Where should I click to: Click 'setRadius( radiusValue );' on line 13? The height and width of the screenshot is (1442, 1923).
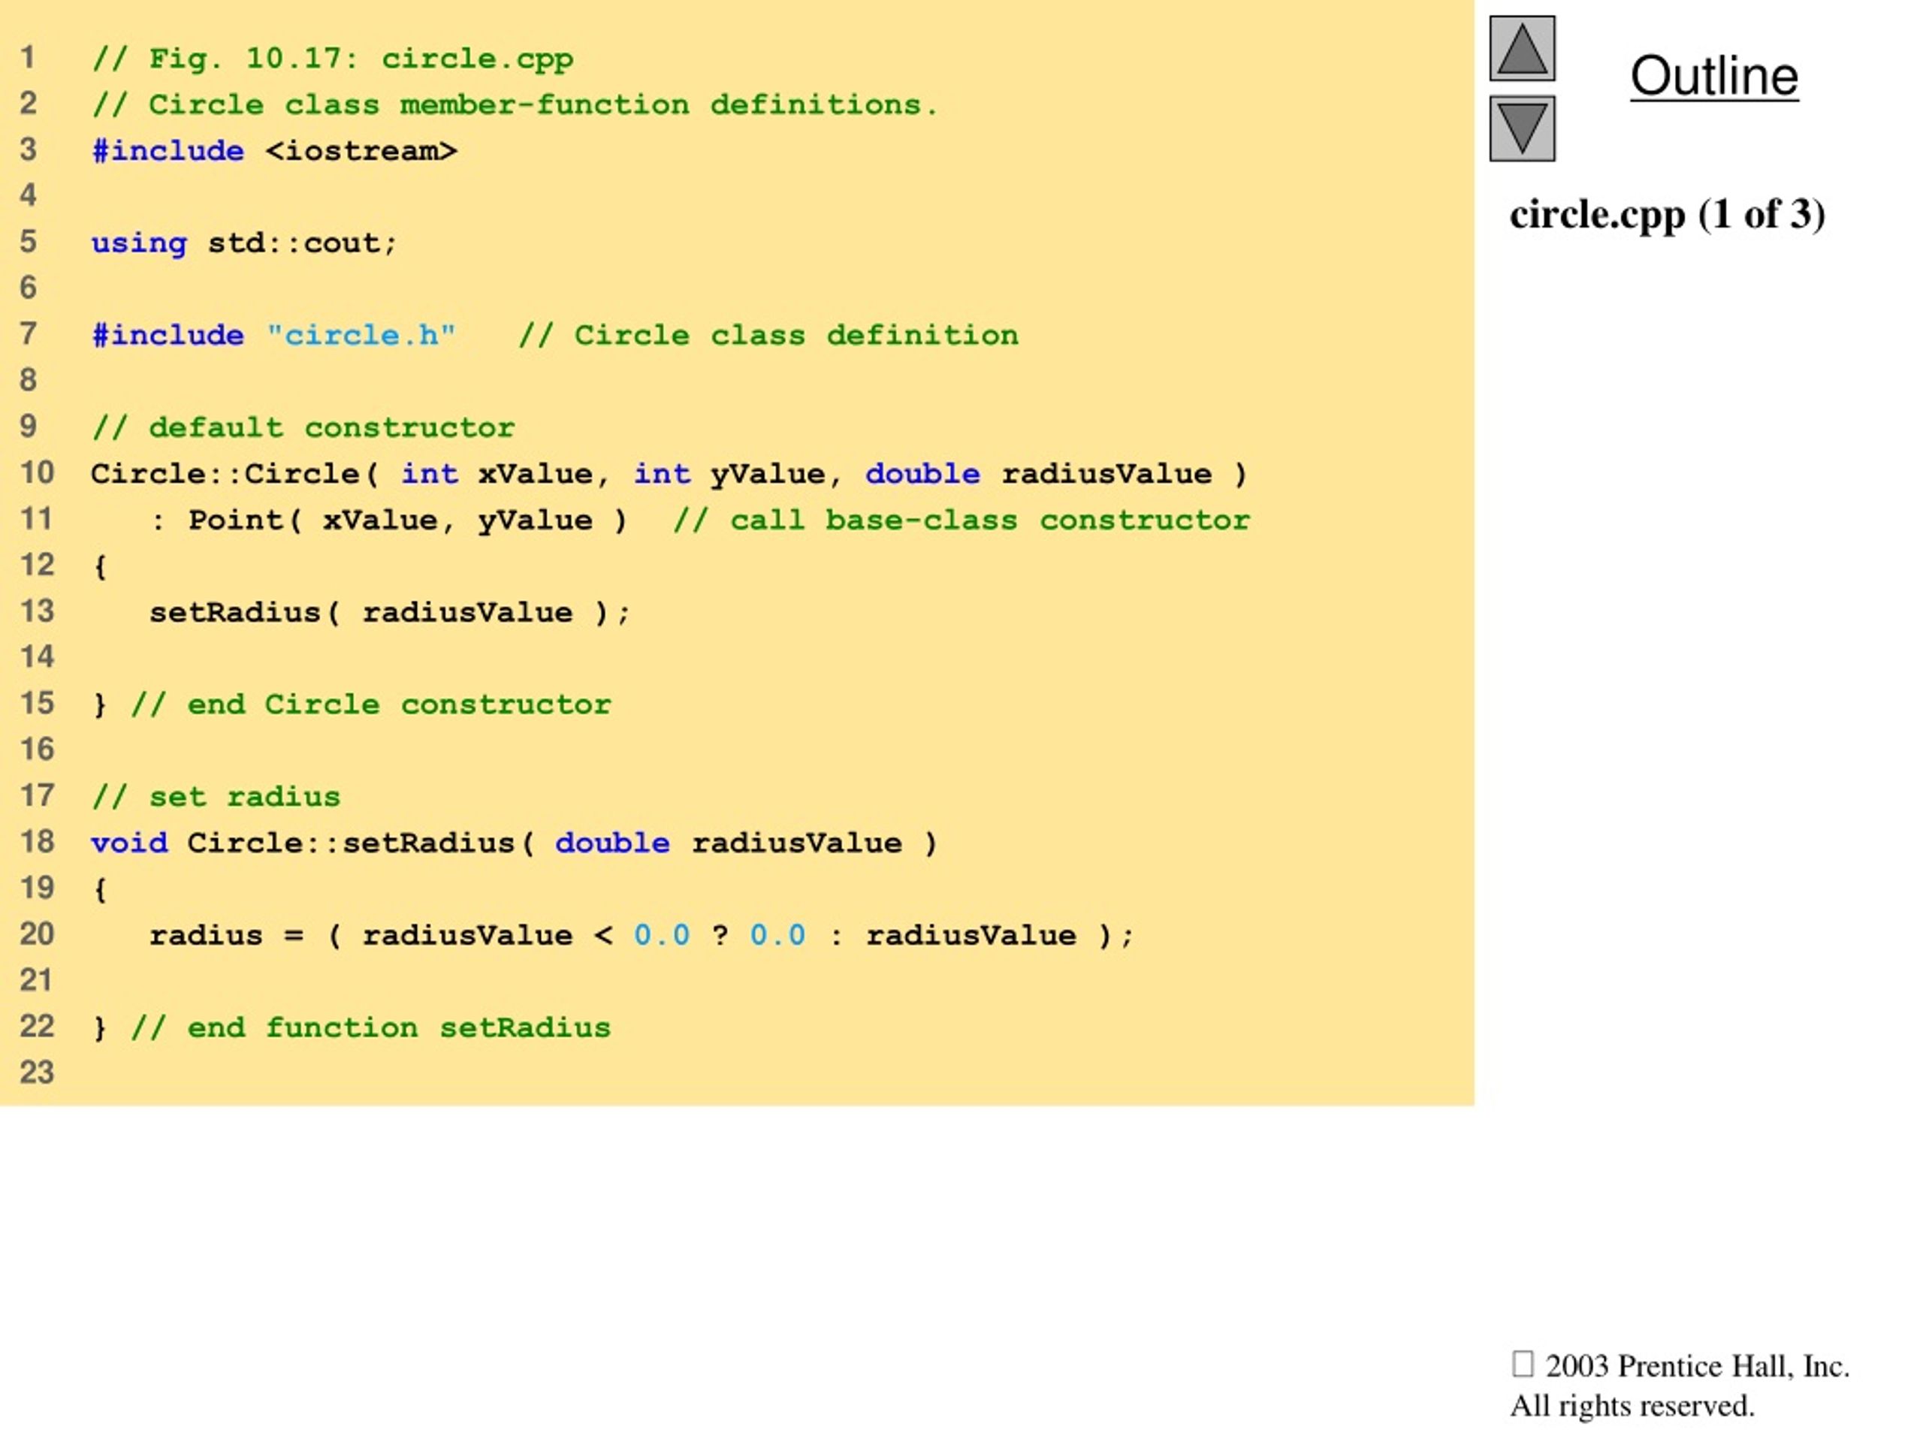coord(389,613)
